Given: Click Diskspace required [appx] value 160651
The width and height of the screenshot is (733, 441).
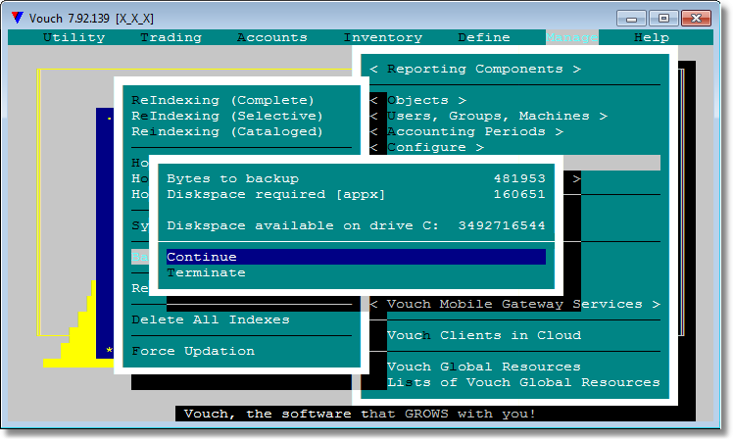Looking at the screenshot, I should (519, 194).
